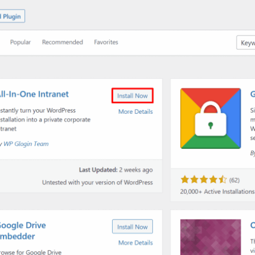View More Details for All-In-One Intranet
255x255 pixels.
pyautogui.click(x=136, y=111)
